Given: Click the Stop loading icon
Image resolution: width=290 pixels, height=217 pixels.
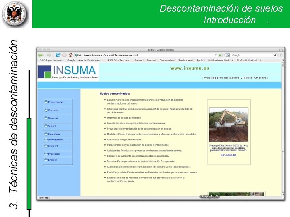Looking at the screenshot, I should 64,55.
